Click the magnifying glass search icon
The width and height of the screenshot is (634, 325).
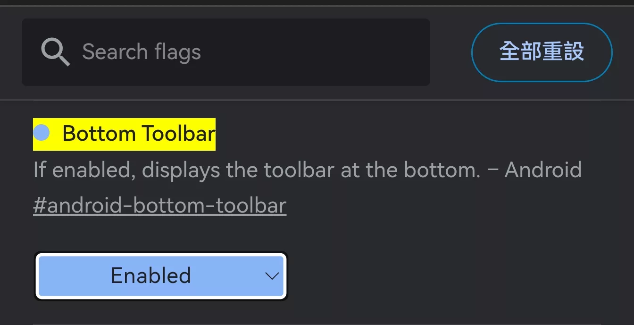(x=56, y=52)
